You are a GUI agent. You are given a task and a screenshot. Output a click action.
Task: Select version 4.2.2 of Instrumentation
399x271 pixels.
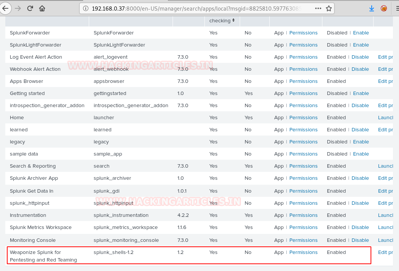pos(183,215)
